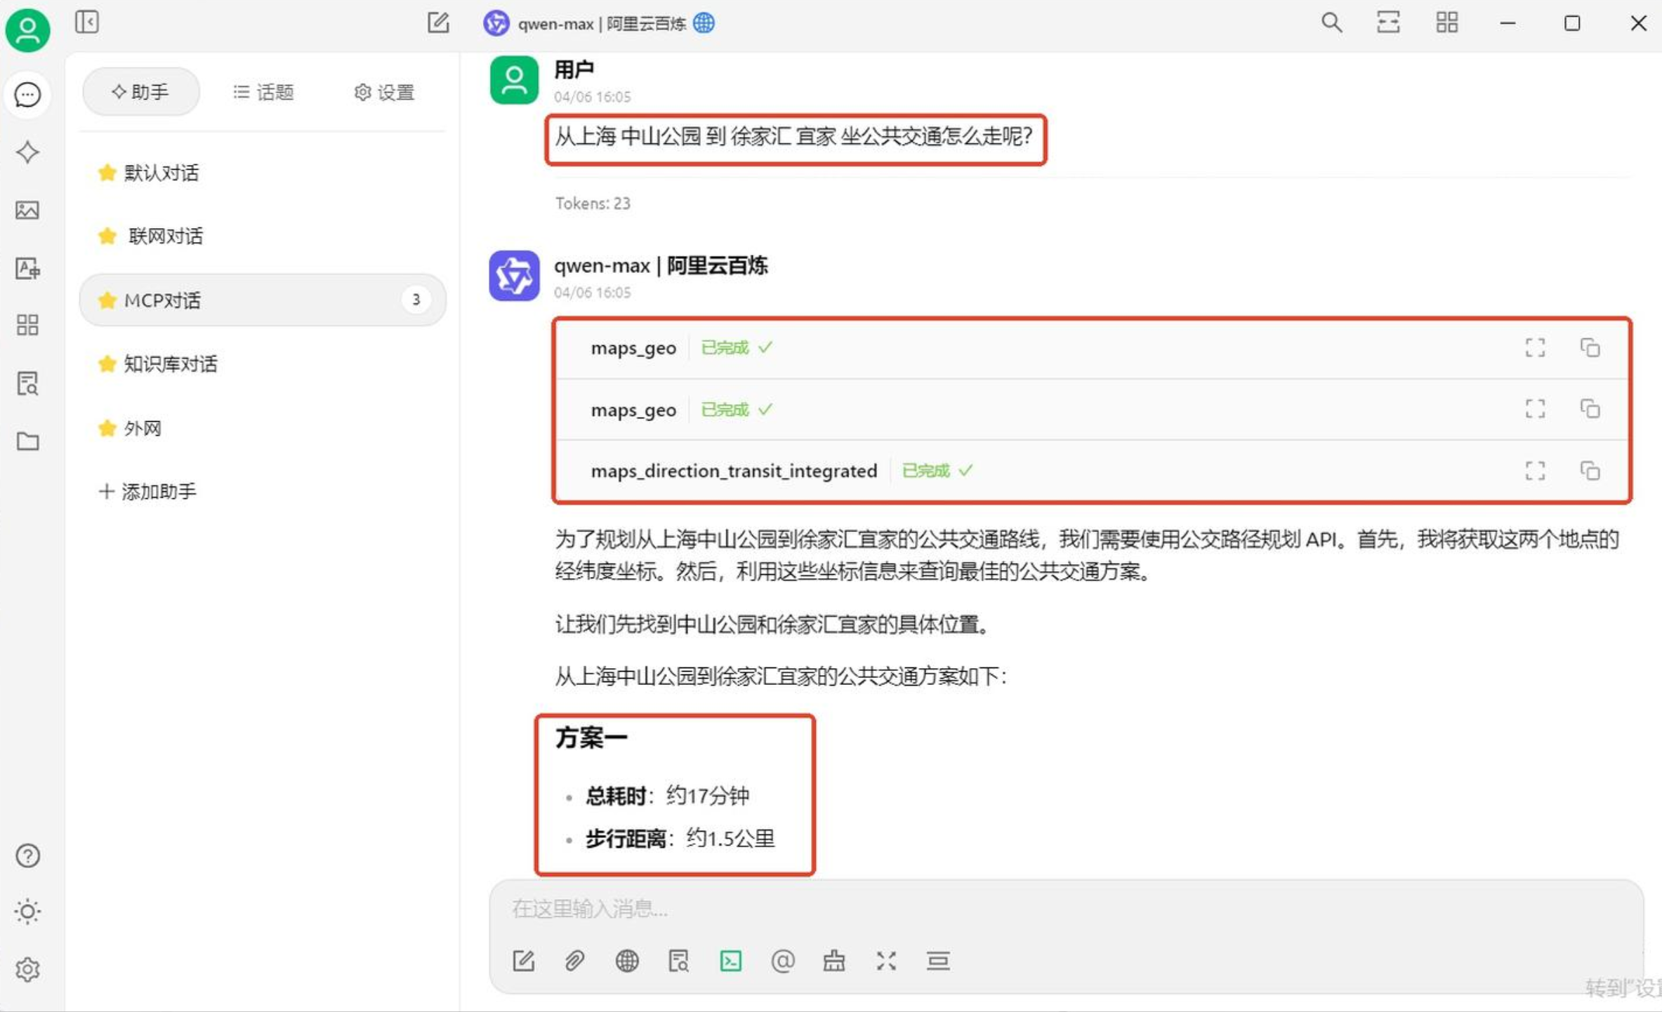Image resolution: width=1662 pixels, height=1012 pixels.
Task: Select the 知识库对话 assistant
Action: [x=263, y=364]
